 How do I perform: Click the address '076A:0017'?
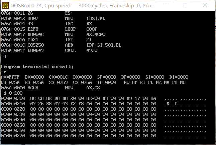pyautogui.click(x=13, y=34)
